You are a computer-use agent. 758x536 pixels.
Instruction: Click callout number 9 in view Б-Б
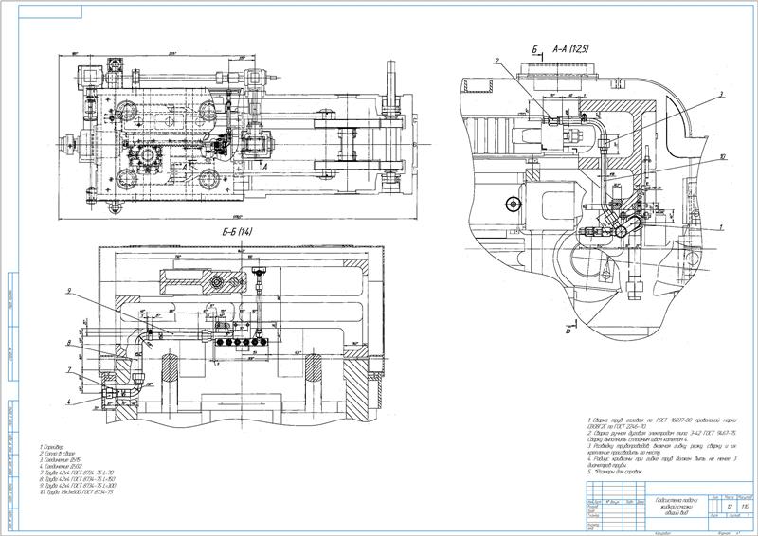coord(69,291)
